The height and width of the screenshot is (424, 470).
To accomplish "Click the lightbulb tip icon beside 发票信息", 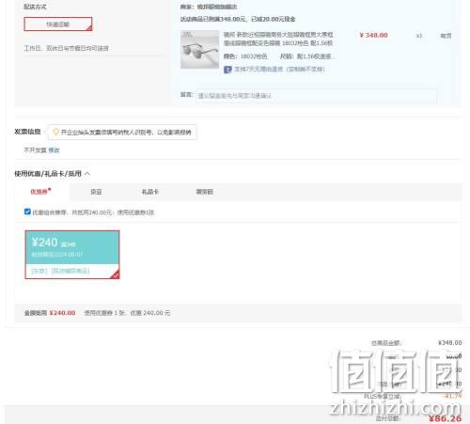I will [55, 132].
